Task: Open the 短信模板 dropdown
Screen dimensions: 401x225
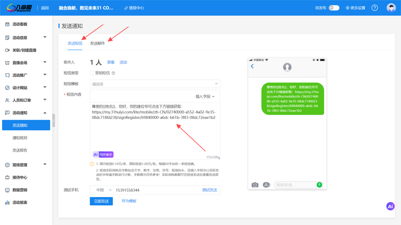Action: [x=155, y=84]
